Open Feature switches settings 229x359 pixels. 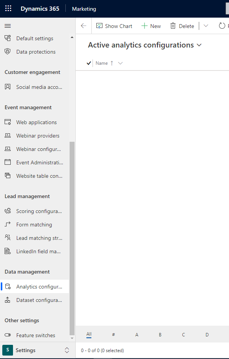(x=36, y=335)
